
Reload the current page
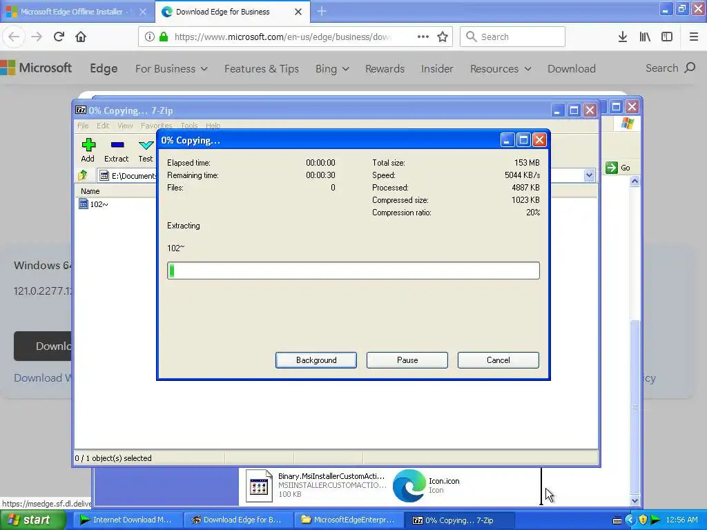(59, 37)
